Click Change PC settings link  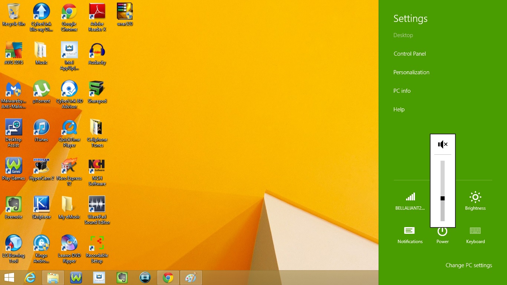point(469,265)
